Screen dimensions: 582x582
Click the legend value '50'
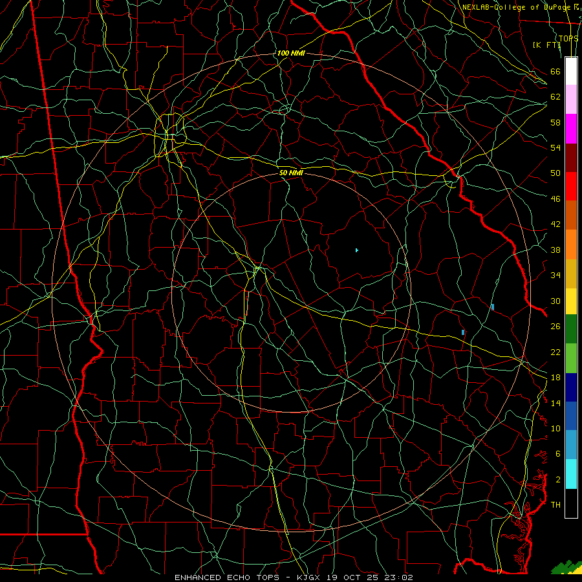click(x=555, y=173)
